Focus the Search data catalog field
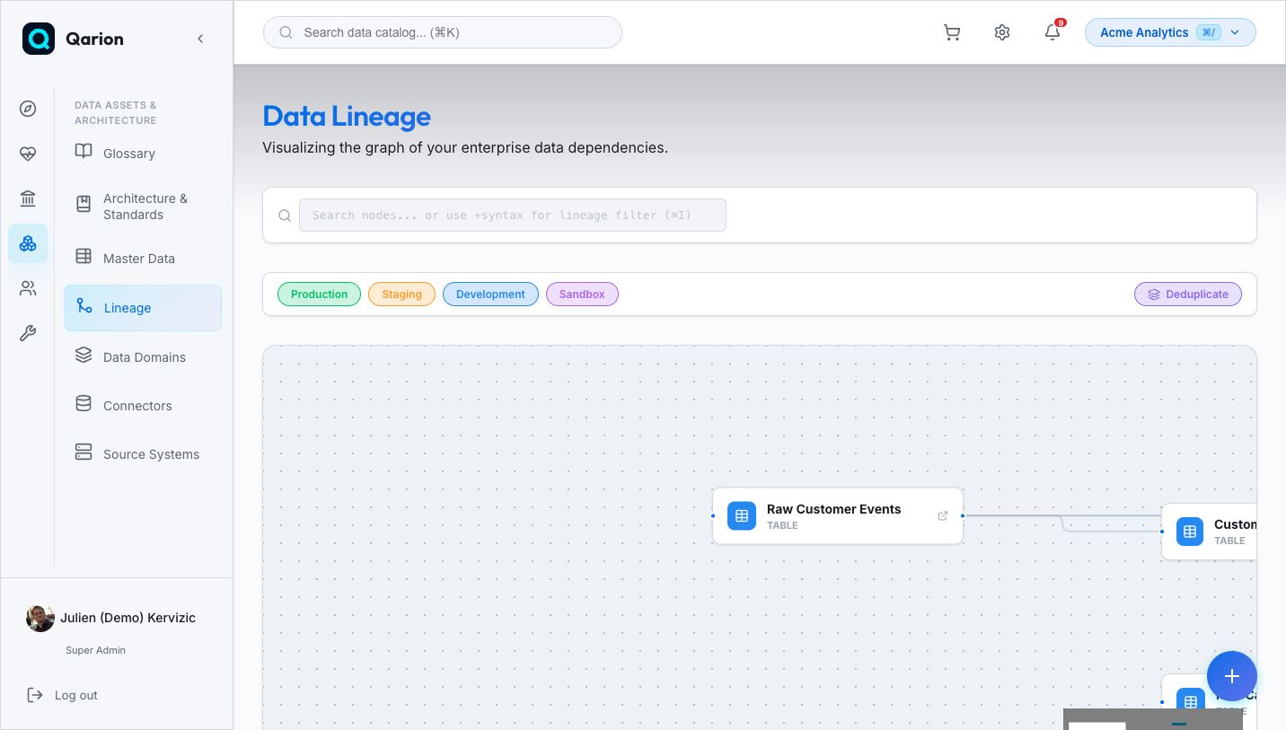 [x=443, y=32]
